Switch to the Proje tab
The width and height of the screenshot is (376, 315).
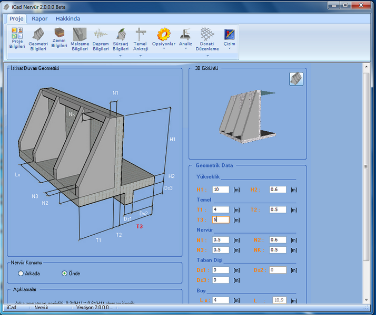(x=16, y=19)
